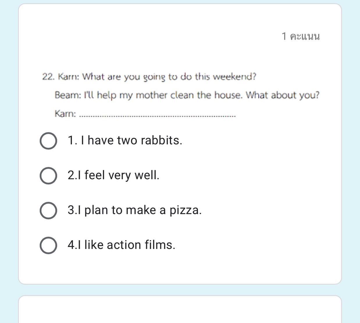The image size is (360, 323).
Task: Click the option text "3.I plan to make a pizza."
Action: point(134,210)
